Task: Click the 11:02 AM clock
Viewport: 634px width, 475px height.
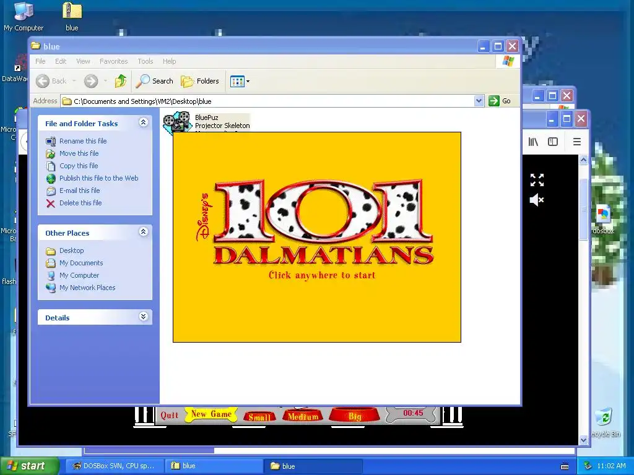Action: tap(611, 466)
